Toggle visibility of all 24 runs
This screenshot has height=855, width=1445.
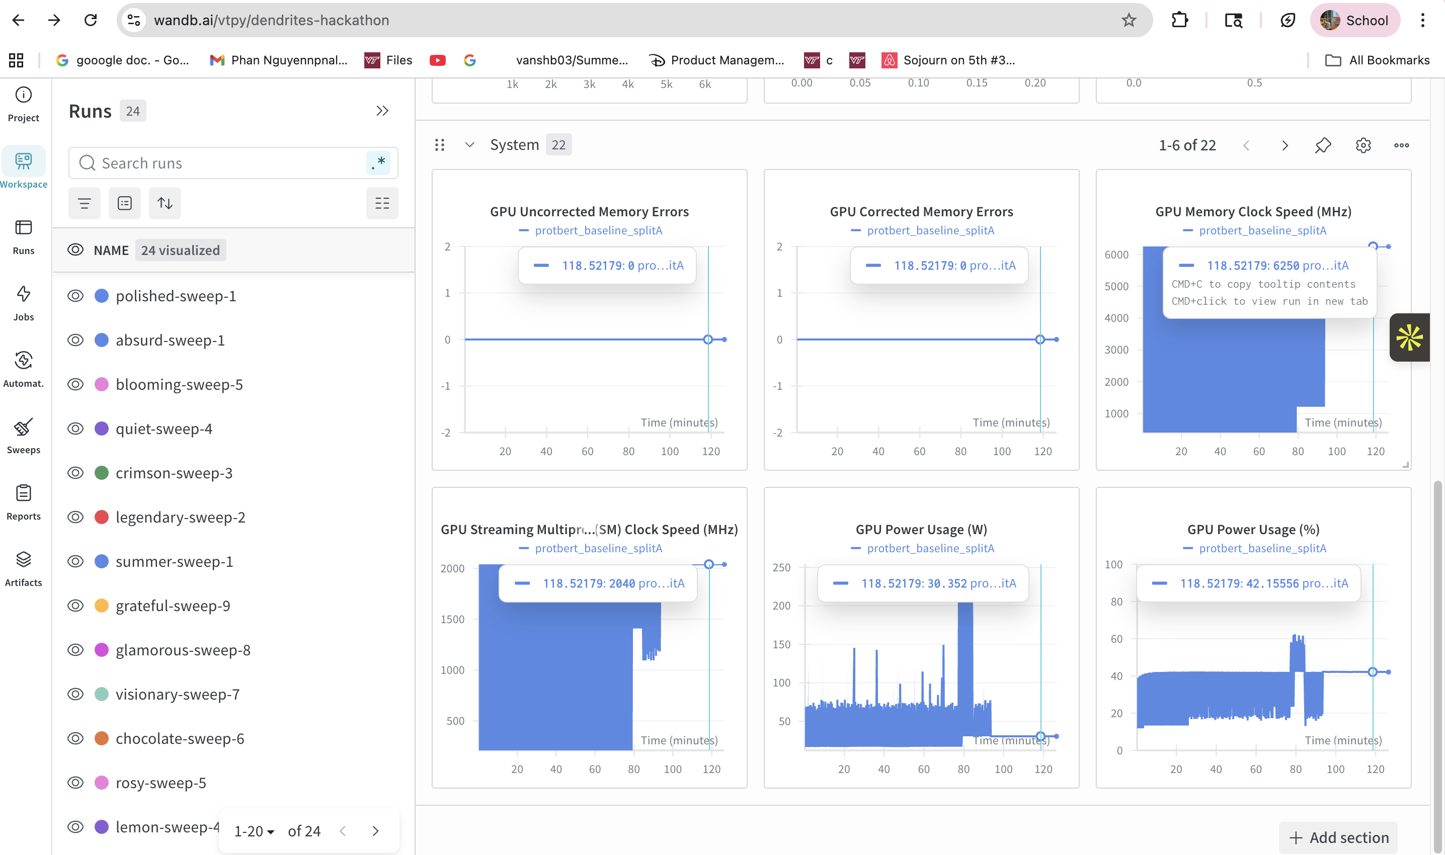(75, 250)
